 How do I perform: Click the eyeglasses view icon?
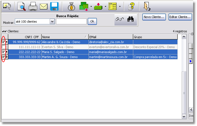(x=119, y=19)
